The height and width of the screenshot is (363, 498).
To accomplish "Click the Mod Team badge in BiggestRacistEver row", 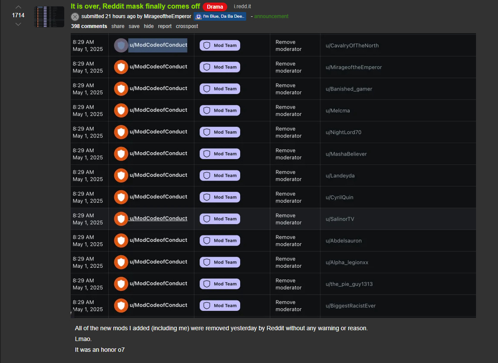I will [220, 306].
